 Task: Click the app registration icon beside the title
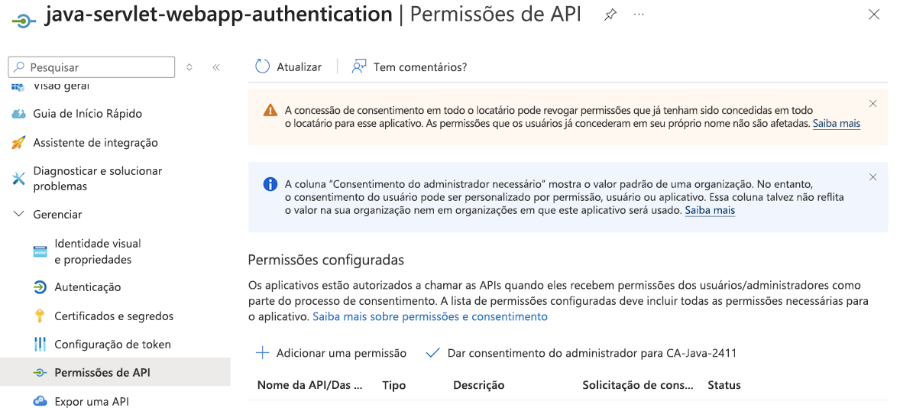pos(24,20)
